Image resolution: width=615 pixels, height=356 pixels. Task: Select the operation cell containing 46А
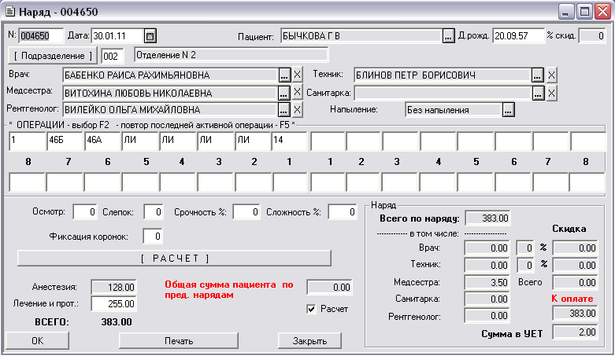[102, 141]
